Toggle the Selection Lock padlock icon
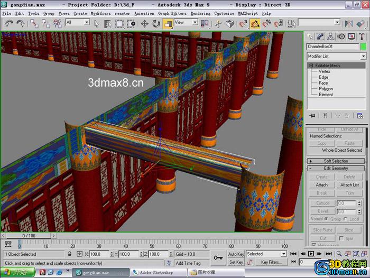The height and width of the screenshot is (278, 370). pyautogui.click(x=70, y=254)
